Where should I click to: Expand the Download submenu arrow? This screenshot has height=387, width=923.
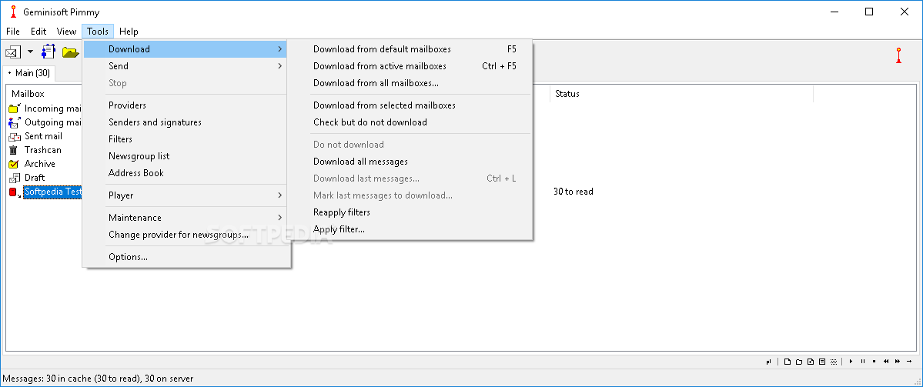(x=280, y=49)
